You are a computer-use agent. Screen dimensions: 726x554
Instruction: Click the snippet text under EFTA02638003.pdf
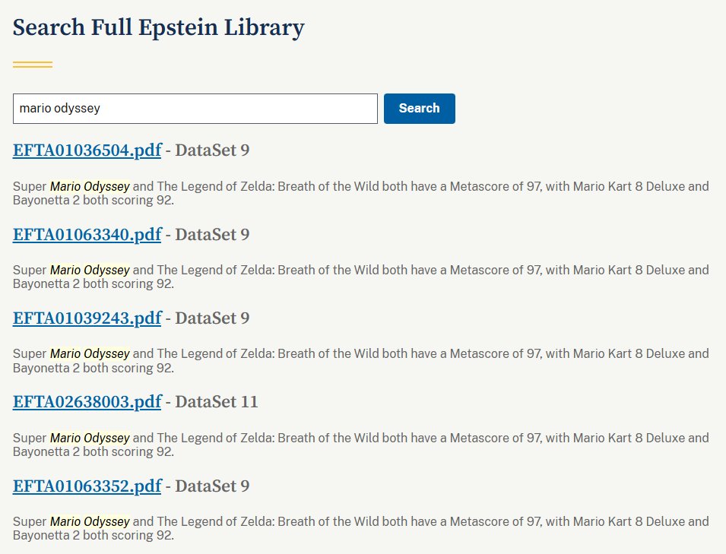pos(360,445)
